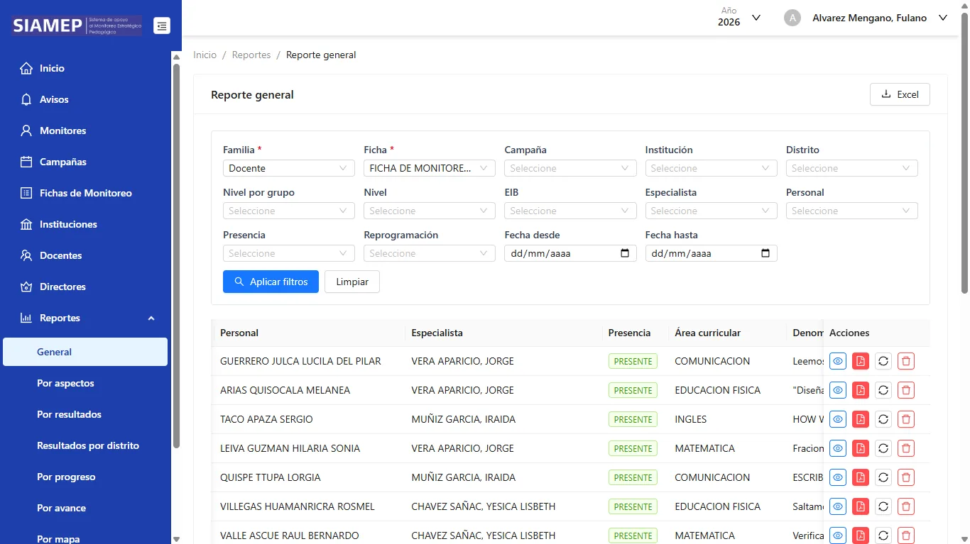Open the Nivel por grupo dropdown
Screen dimensions: 970x544
(x=288, y=211)
